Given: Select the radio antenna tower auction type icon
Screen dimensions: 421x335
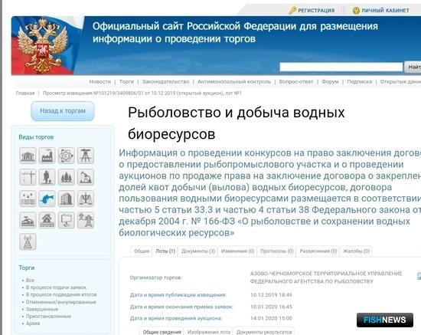Looking at the screenshot, I should [x=28, y=241].
